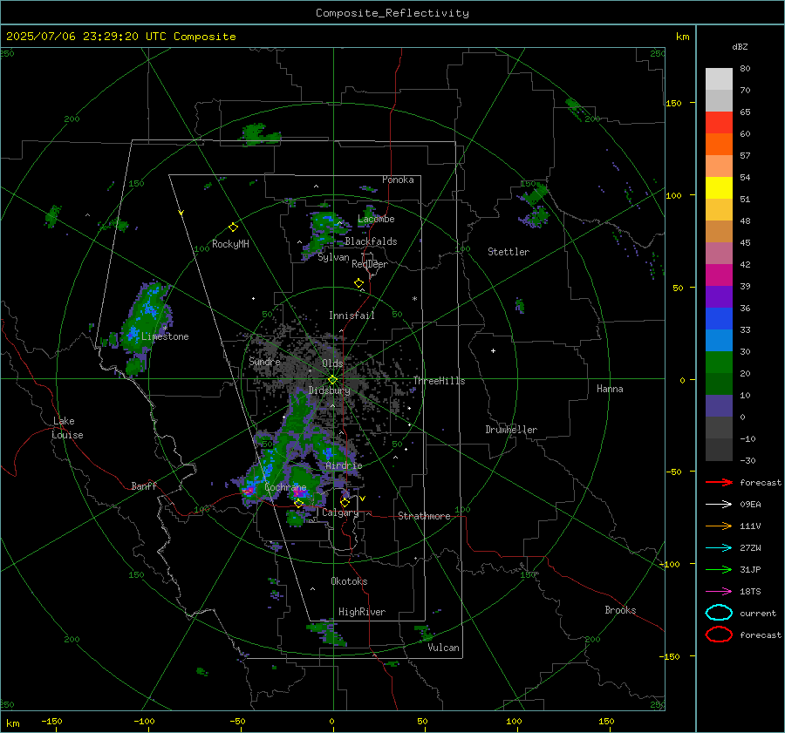Click the purple 36-39 dBZ color swatch

click(719, 296)
